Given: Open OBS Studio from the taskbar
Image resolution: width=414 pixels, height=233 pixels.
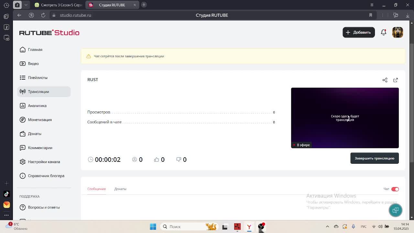Looking at the screenshot, I should 261,227.
